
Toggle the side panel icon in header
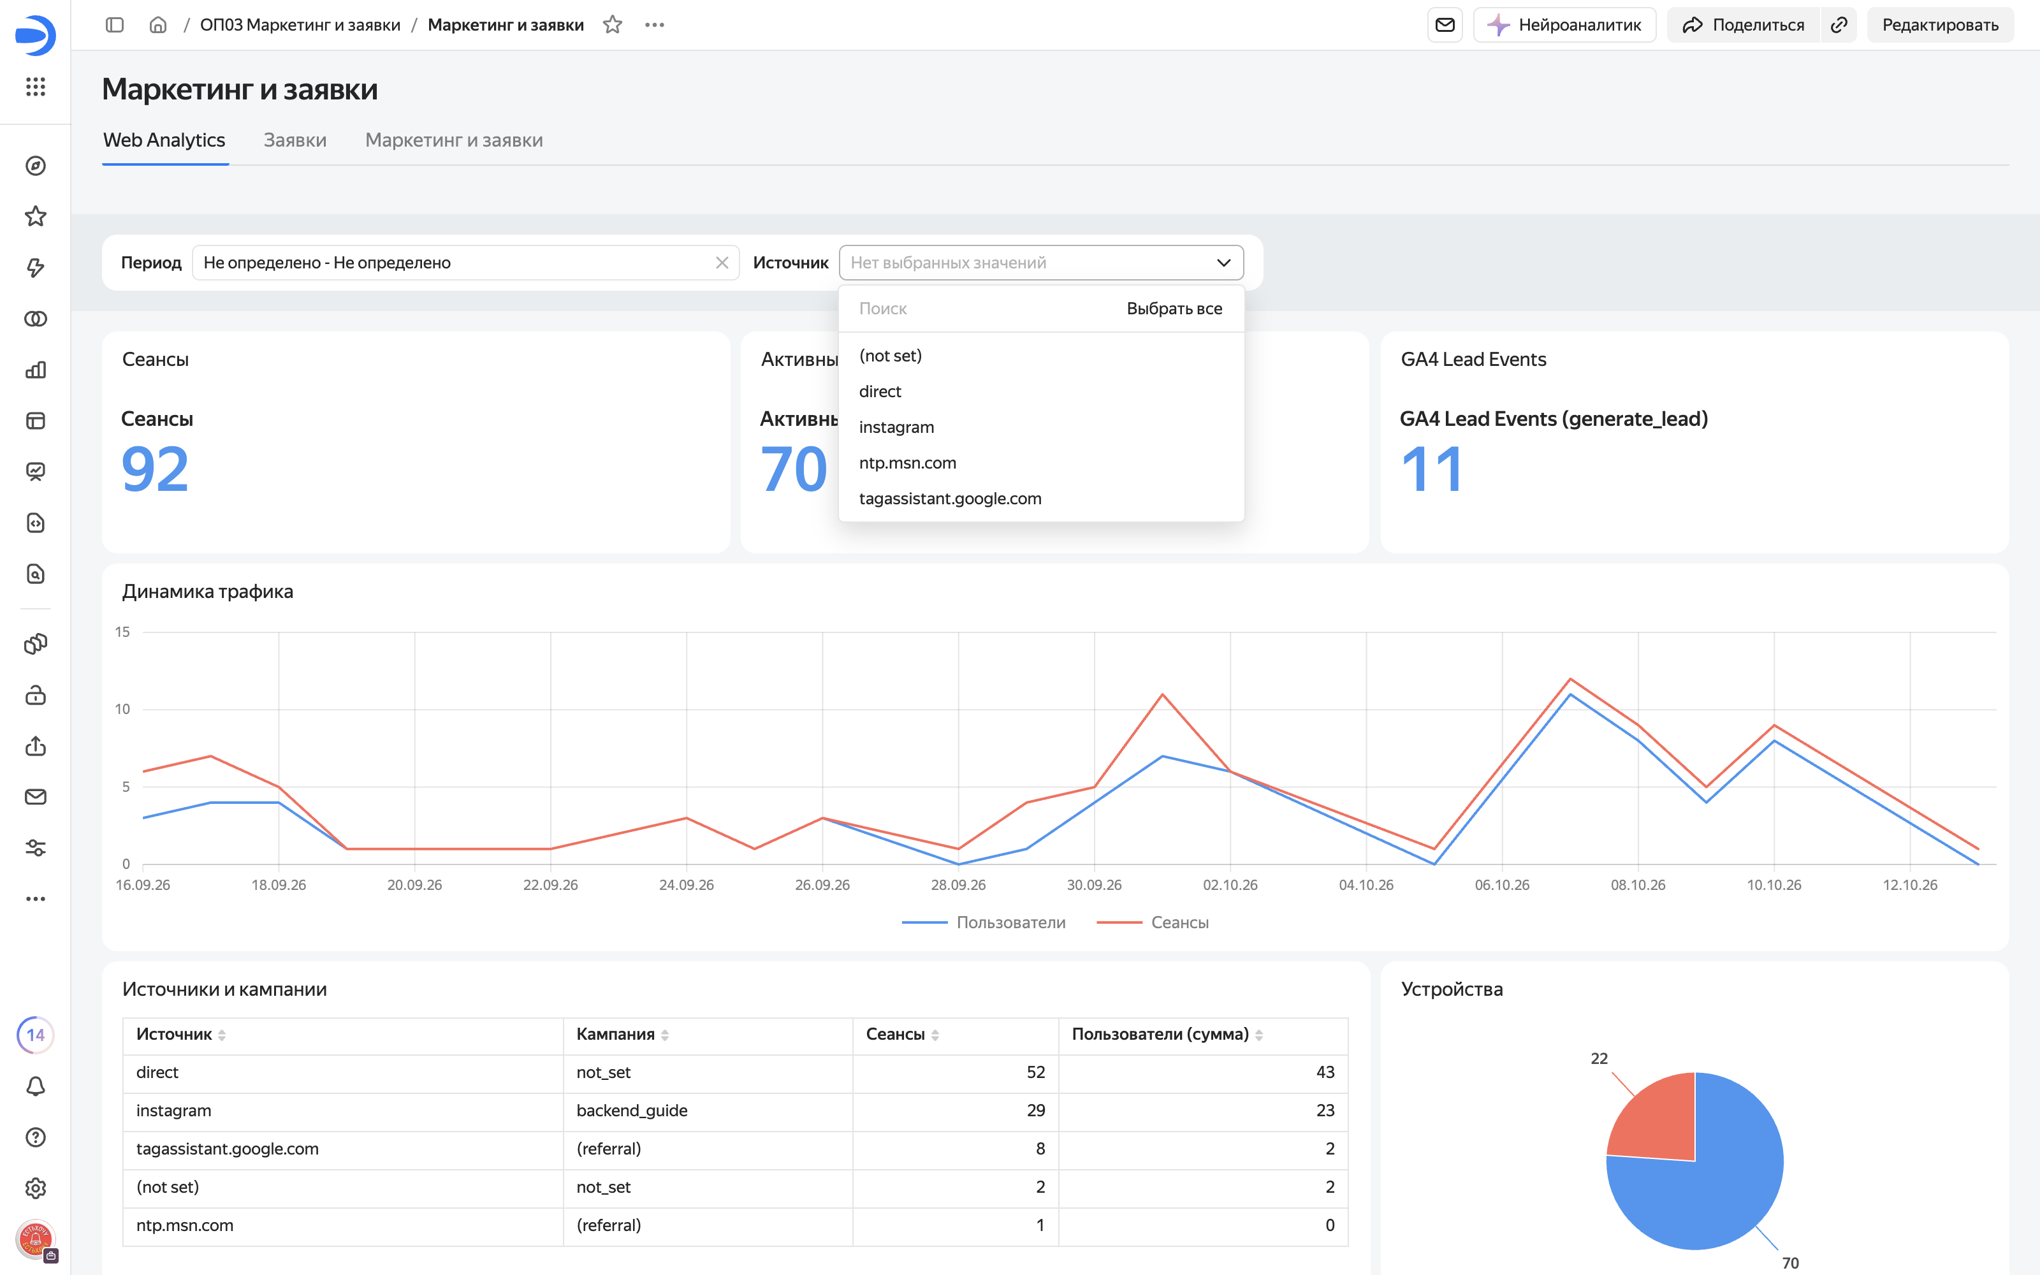pyautogui.click(x=115, y=25)
